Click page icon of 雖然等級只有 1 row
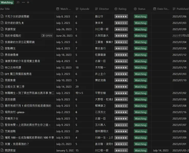 pos(2,106)
